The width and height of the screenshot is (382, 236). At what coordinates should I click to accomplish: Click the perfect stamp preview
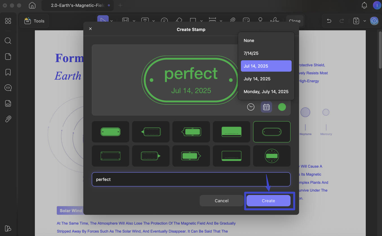tap(191, 80)
